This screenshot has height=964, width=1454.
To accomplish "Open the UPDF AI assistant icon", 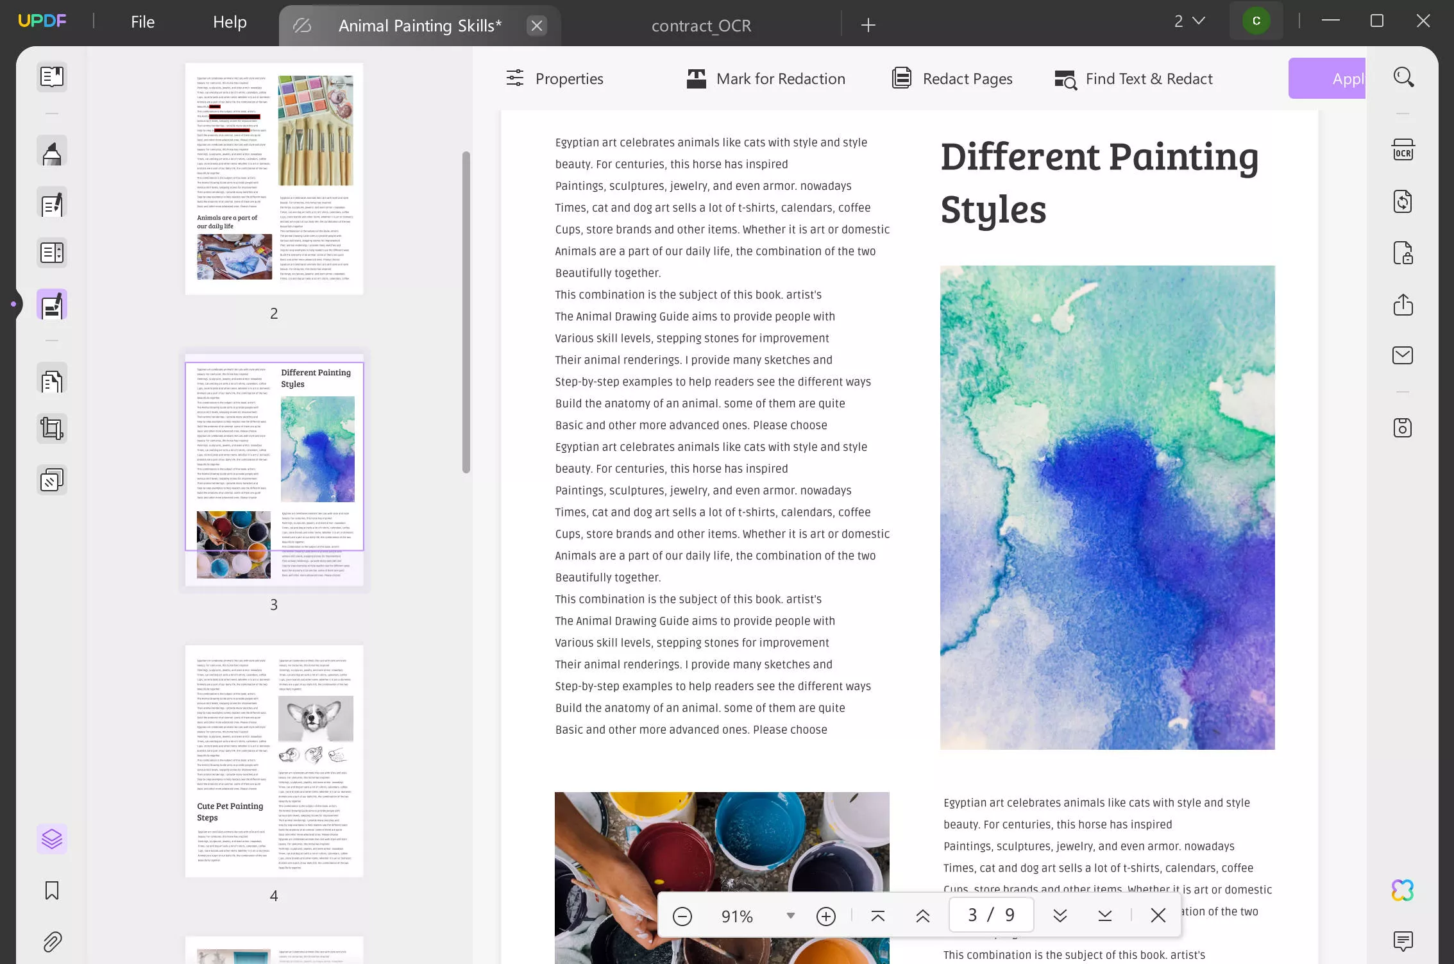I will [1403, 890].
